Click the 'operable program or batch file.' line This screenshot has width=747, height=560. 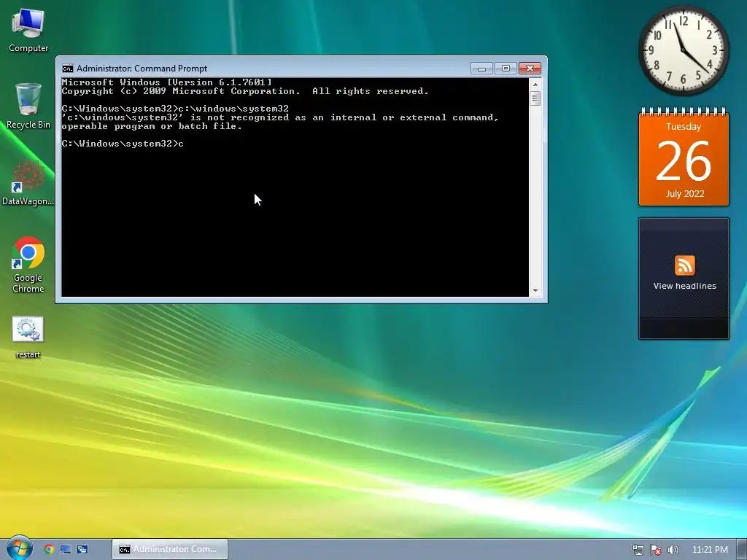(x=152, y=126)
